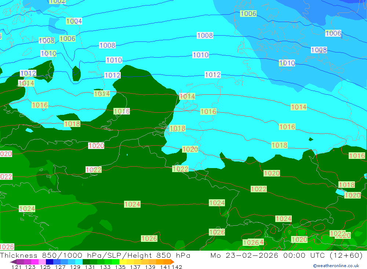Select the dark navy blue legend swatch

(x=50, y=262)
